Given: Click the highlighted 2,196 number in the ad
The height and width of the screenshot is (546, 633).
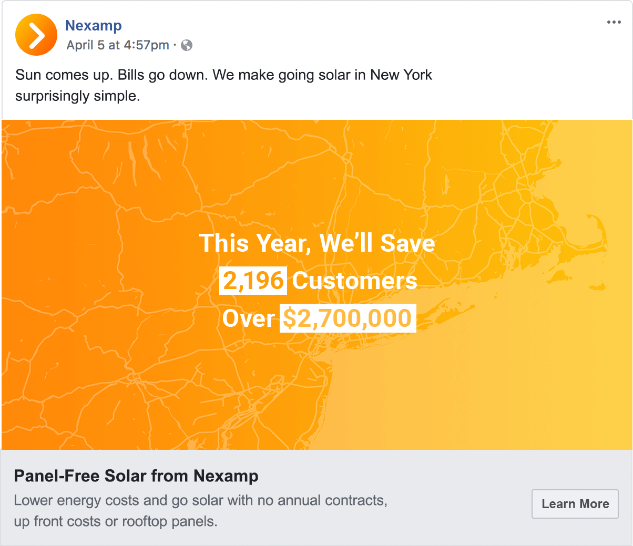Looking at the screenshot, I should [253, 280].
